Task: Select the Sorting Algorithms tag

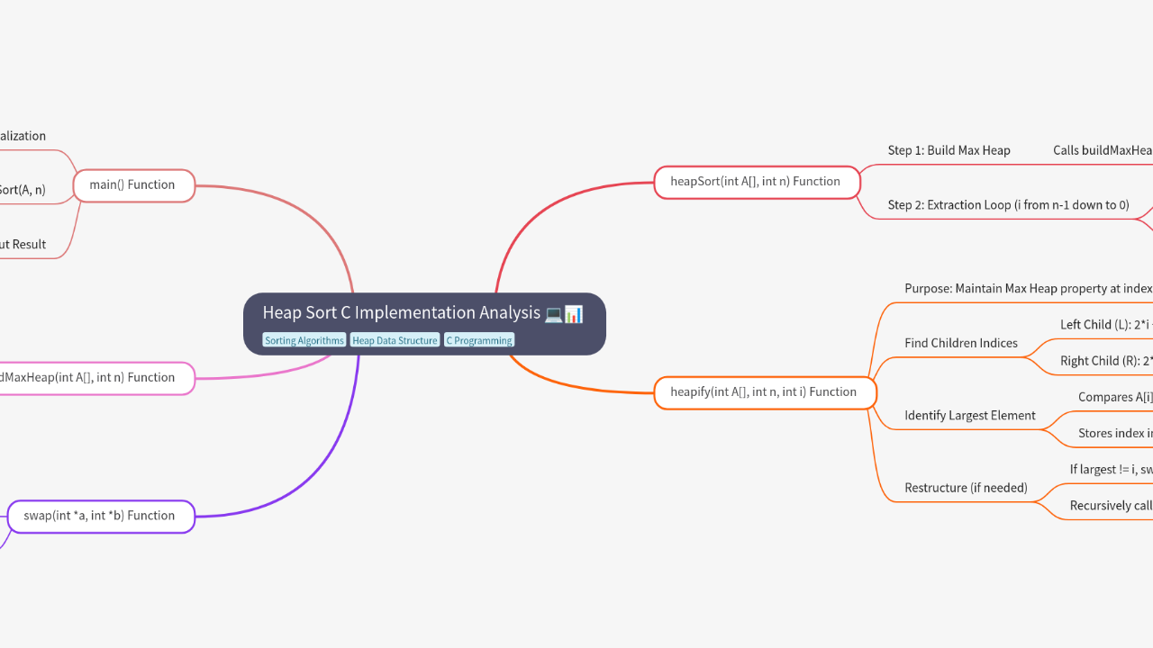Action: click(x=304, y=340)
